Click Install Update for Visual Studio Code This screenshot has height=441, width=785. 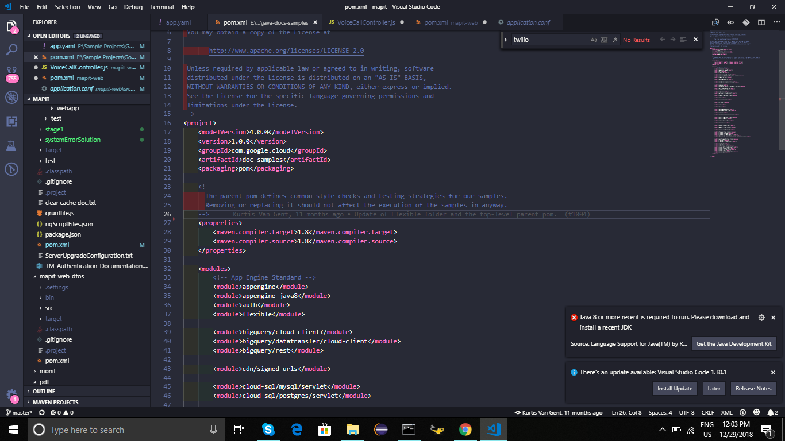point(675,388)
